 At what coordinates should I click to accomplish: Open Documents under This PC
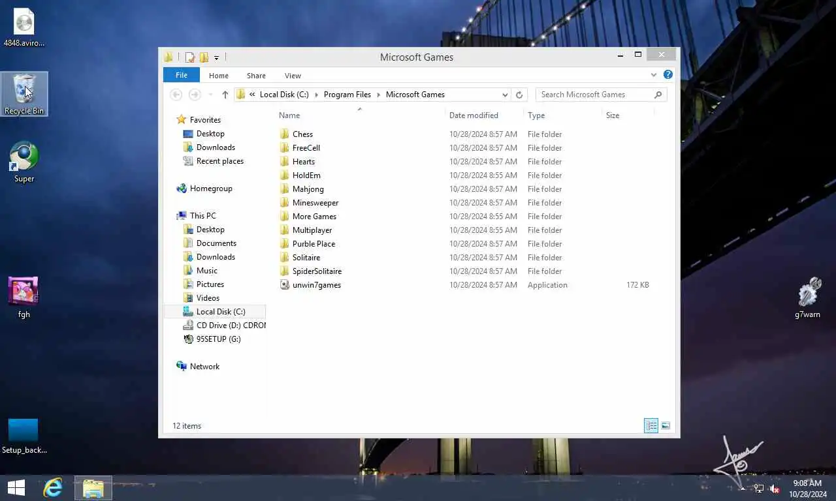point(210,243)
